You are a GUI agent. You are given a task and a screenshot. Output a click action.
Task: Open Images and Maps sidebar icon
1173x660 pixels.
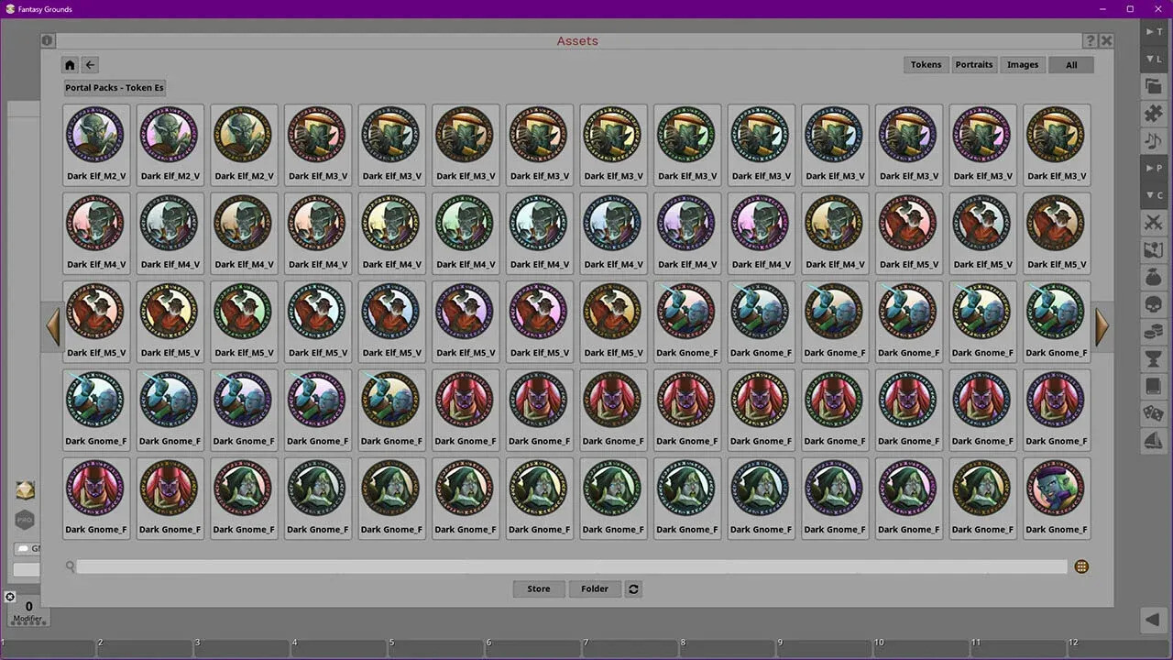(1153, 249)
